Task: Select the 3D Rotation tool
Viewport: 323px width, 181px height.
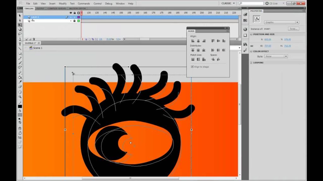Action: click(x=20, y=29)
